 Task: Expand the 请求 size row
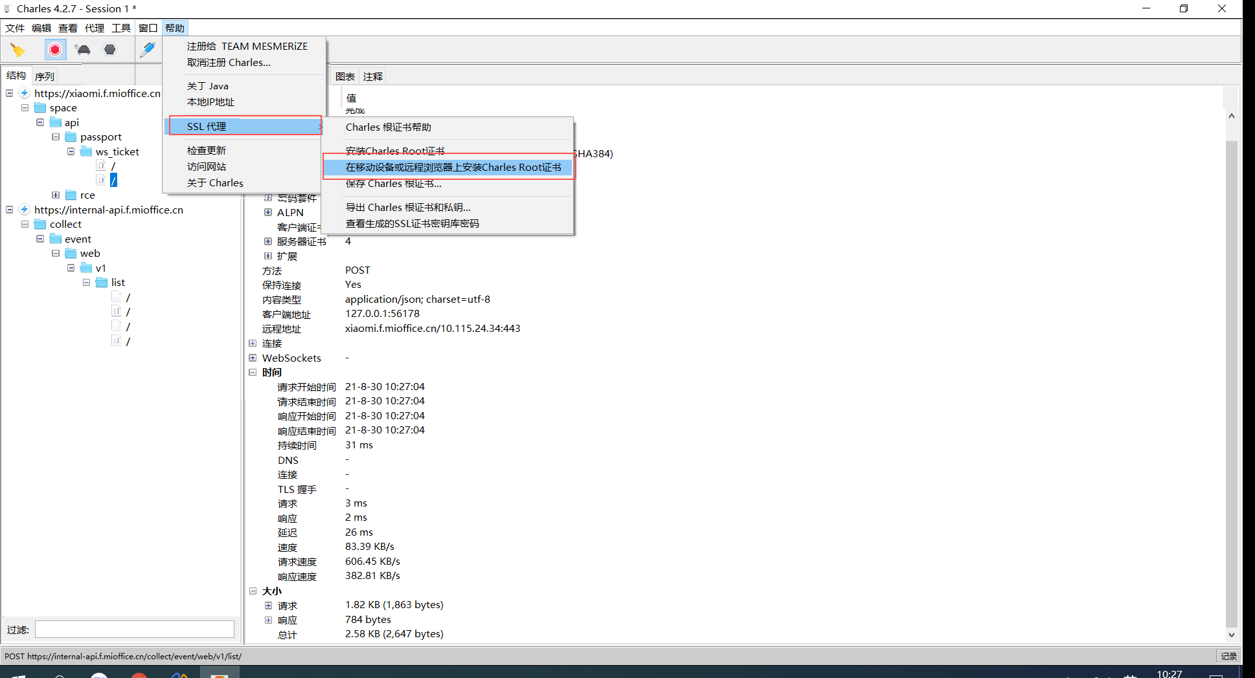[x=268, y=606]
